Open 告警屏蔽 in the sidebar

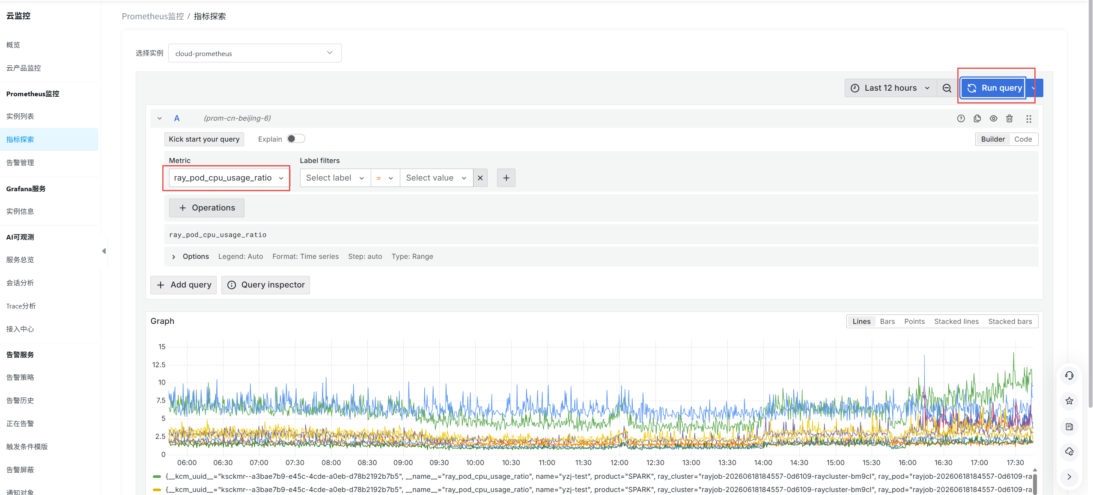tap(20, 470)
